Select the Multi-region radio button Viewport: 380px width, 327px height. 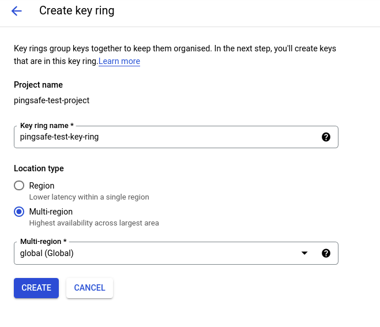19,212
